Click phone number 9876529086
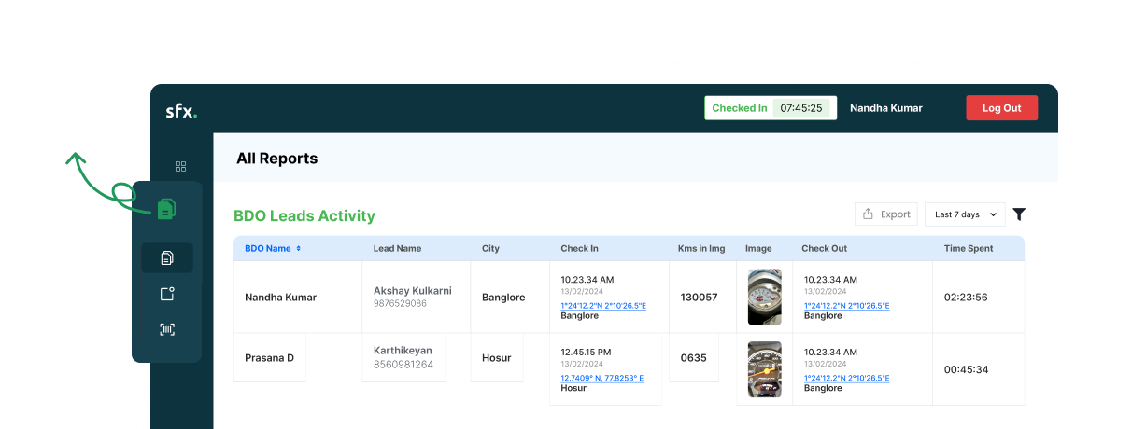1146x429 pixels. pos(400,304)
